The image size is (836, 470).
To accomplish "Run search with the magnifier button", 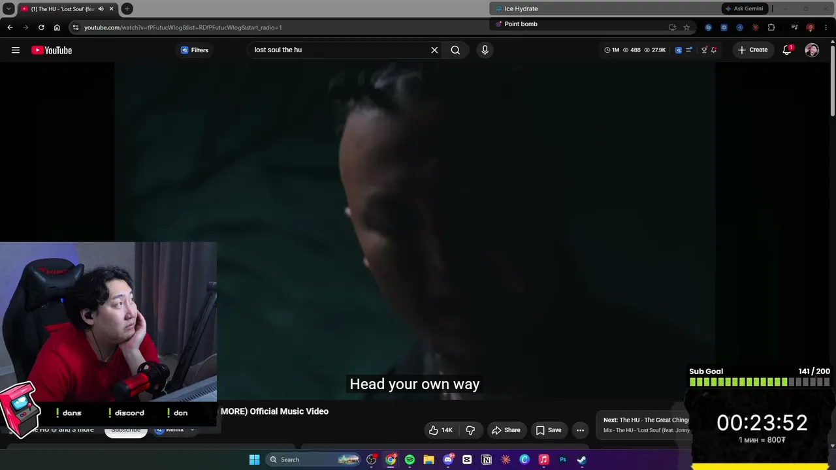I will 455,50.
